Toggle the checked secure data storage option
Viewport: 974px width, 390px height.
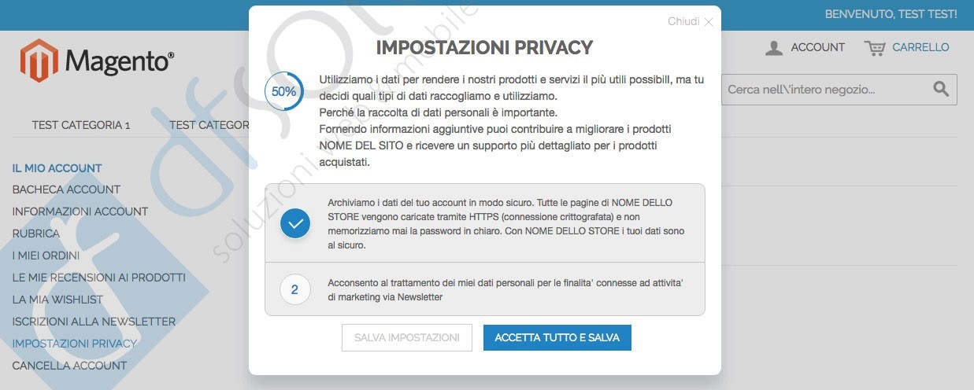pyautogui.click(x=295, y=224)
